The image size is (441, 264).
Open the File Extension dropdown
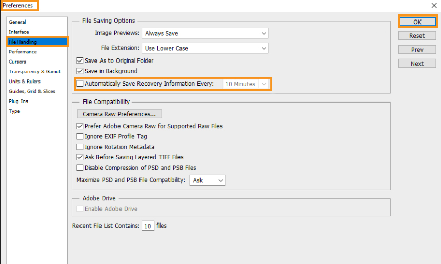click(205, 48)
